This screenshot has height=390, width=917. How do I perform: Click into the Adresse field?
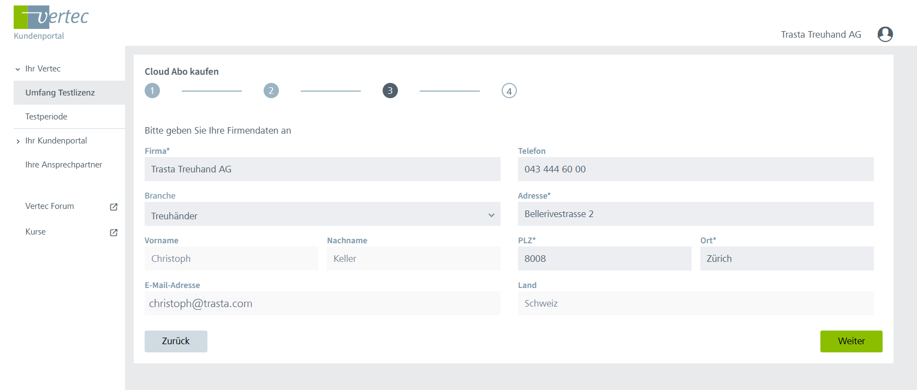695,214
